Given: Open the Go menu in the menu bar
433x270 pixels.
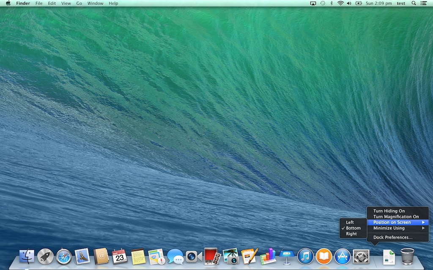Looking at the screenshot, I should (79, 3).
